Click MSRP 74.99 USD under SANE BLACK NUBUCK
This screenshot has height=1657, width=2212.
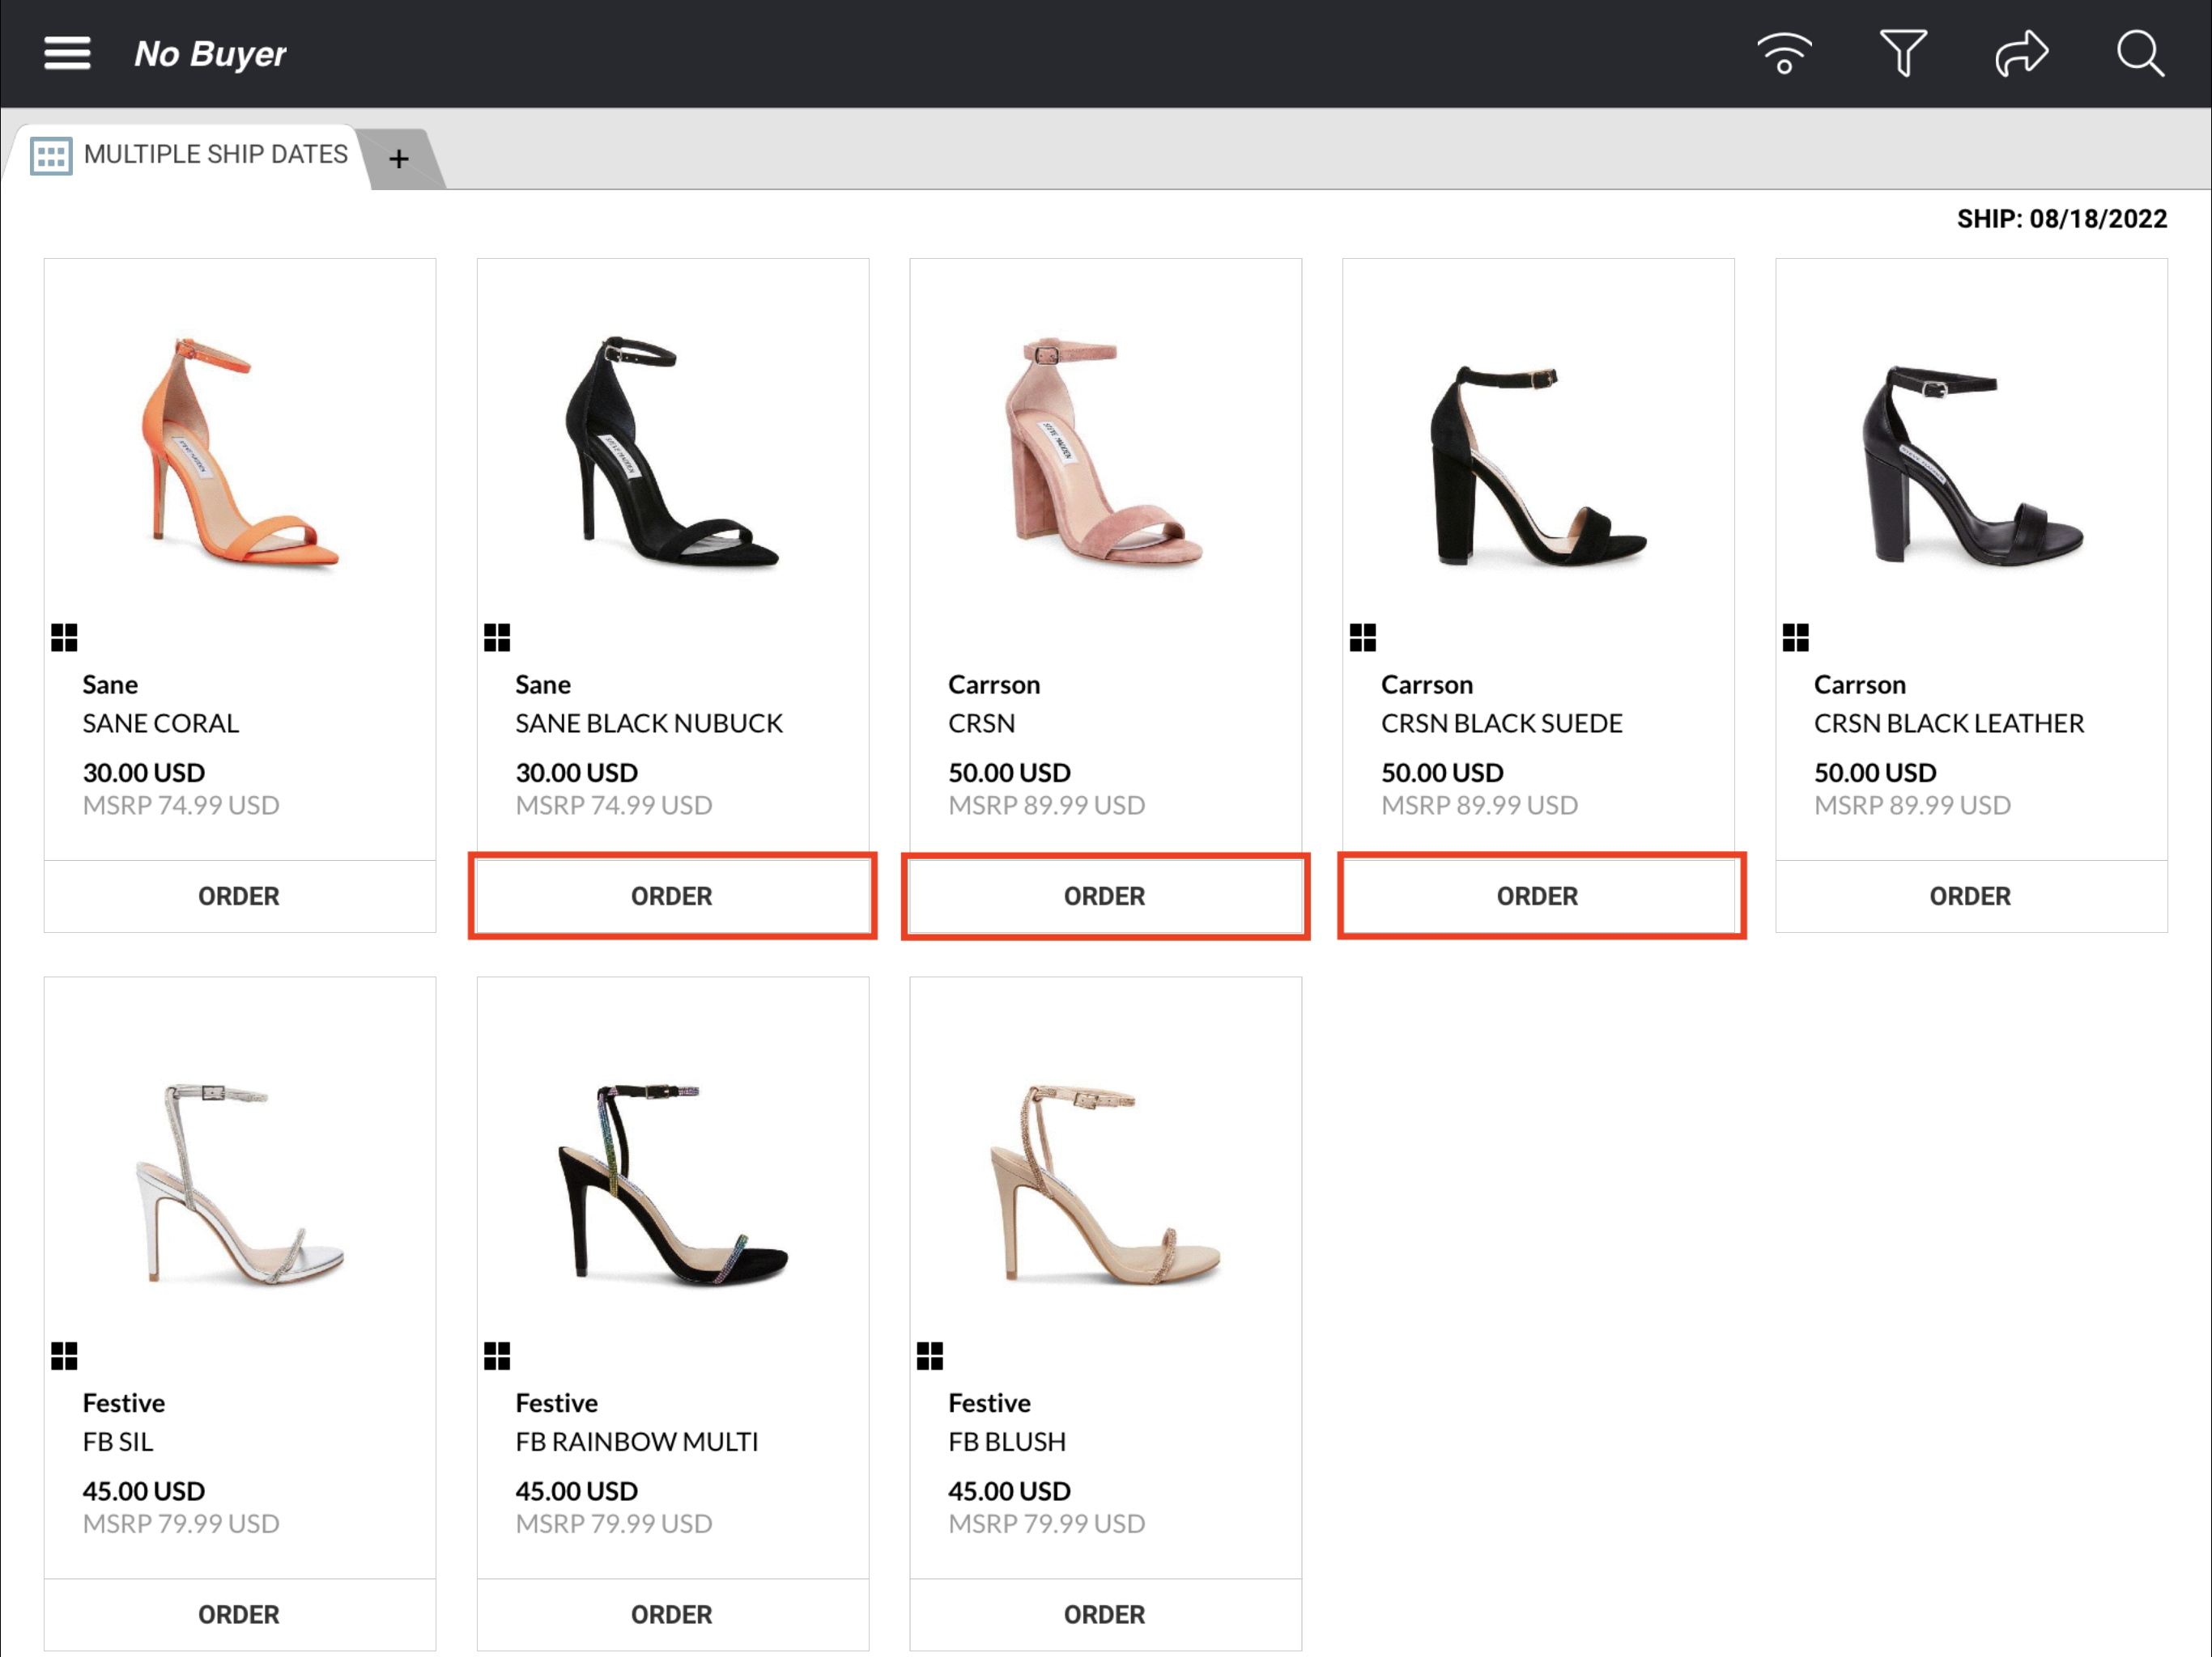click(x=614, y=806)
